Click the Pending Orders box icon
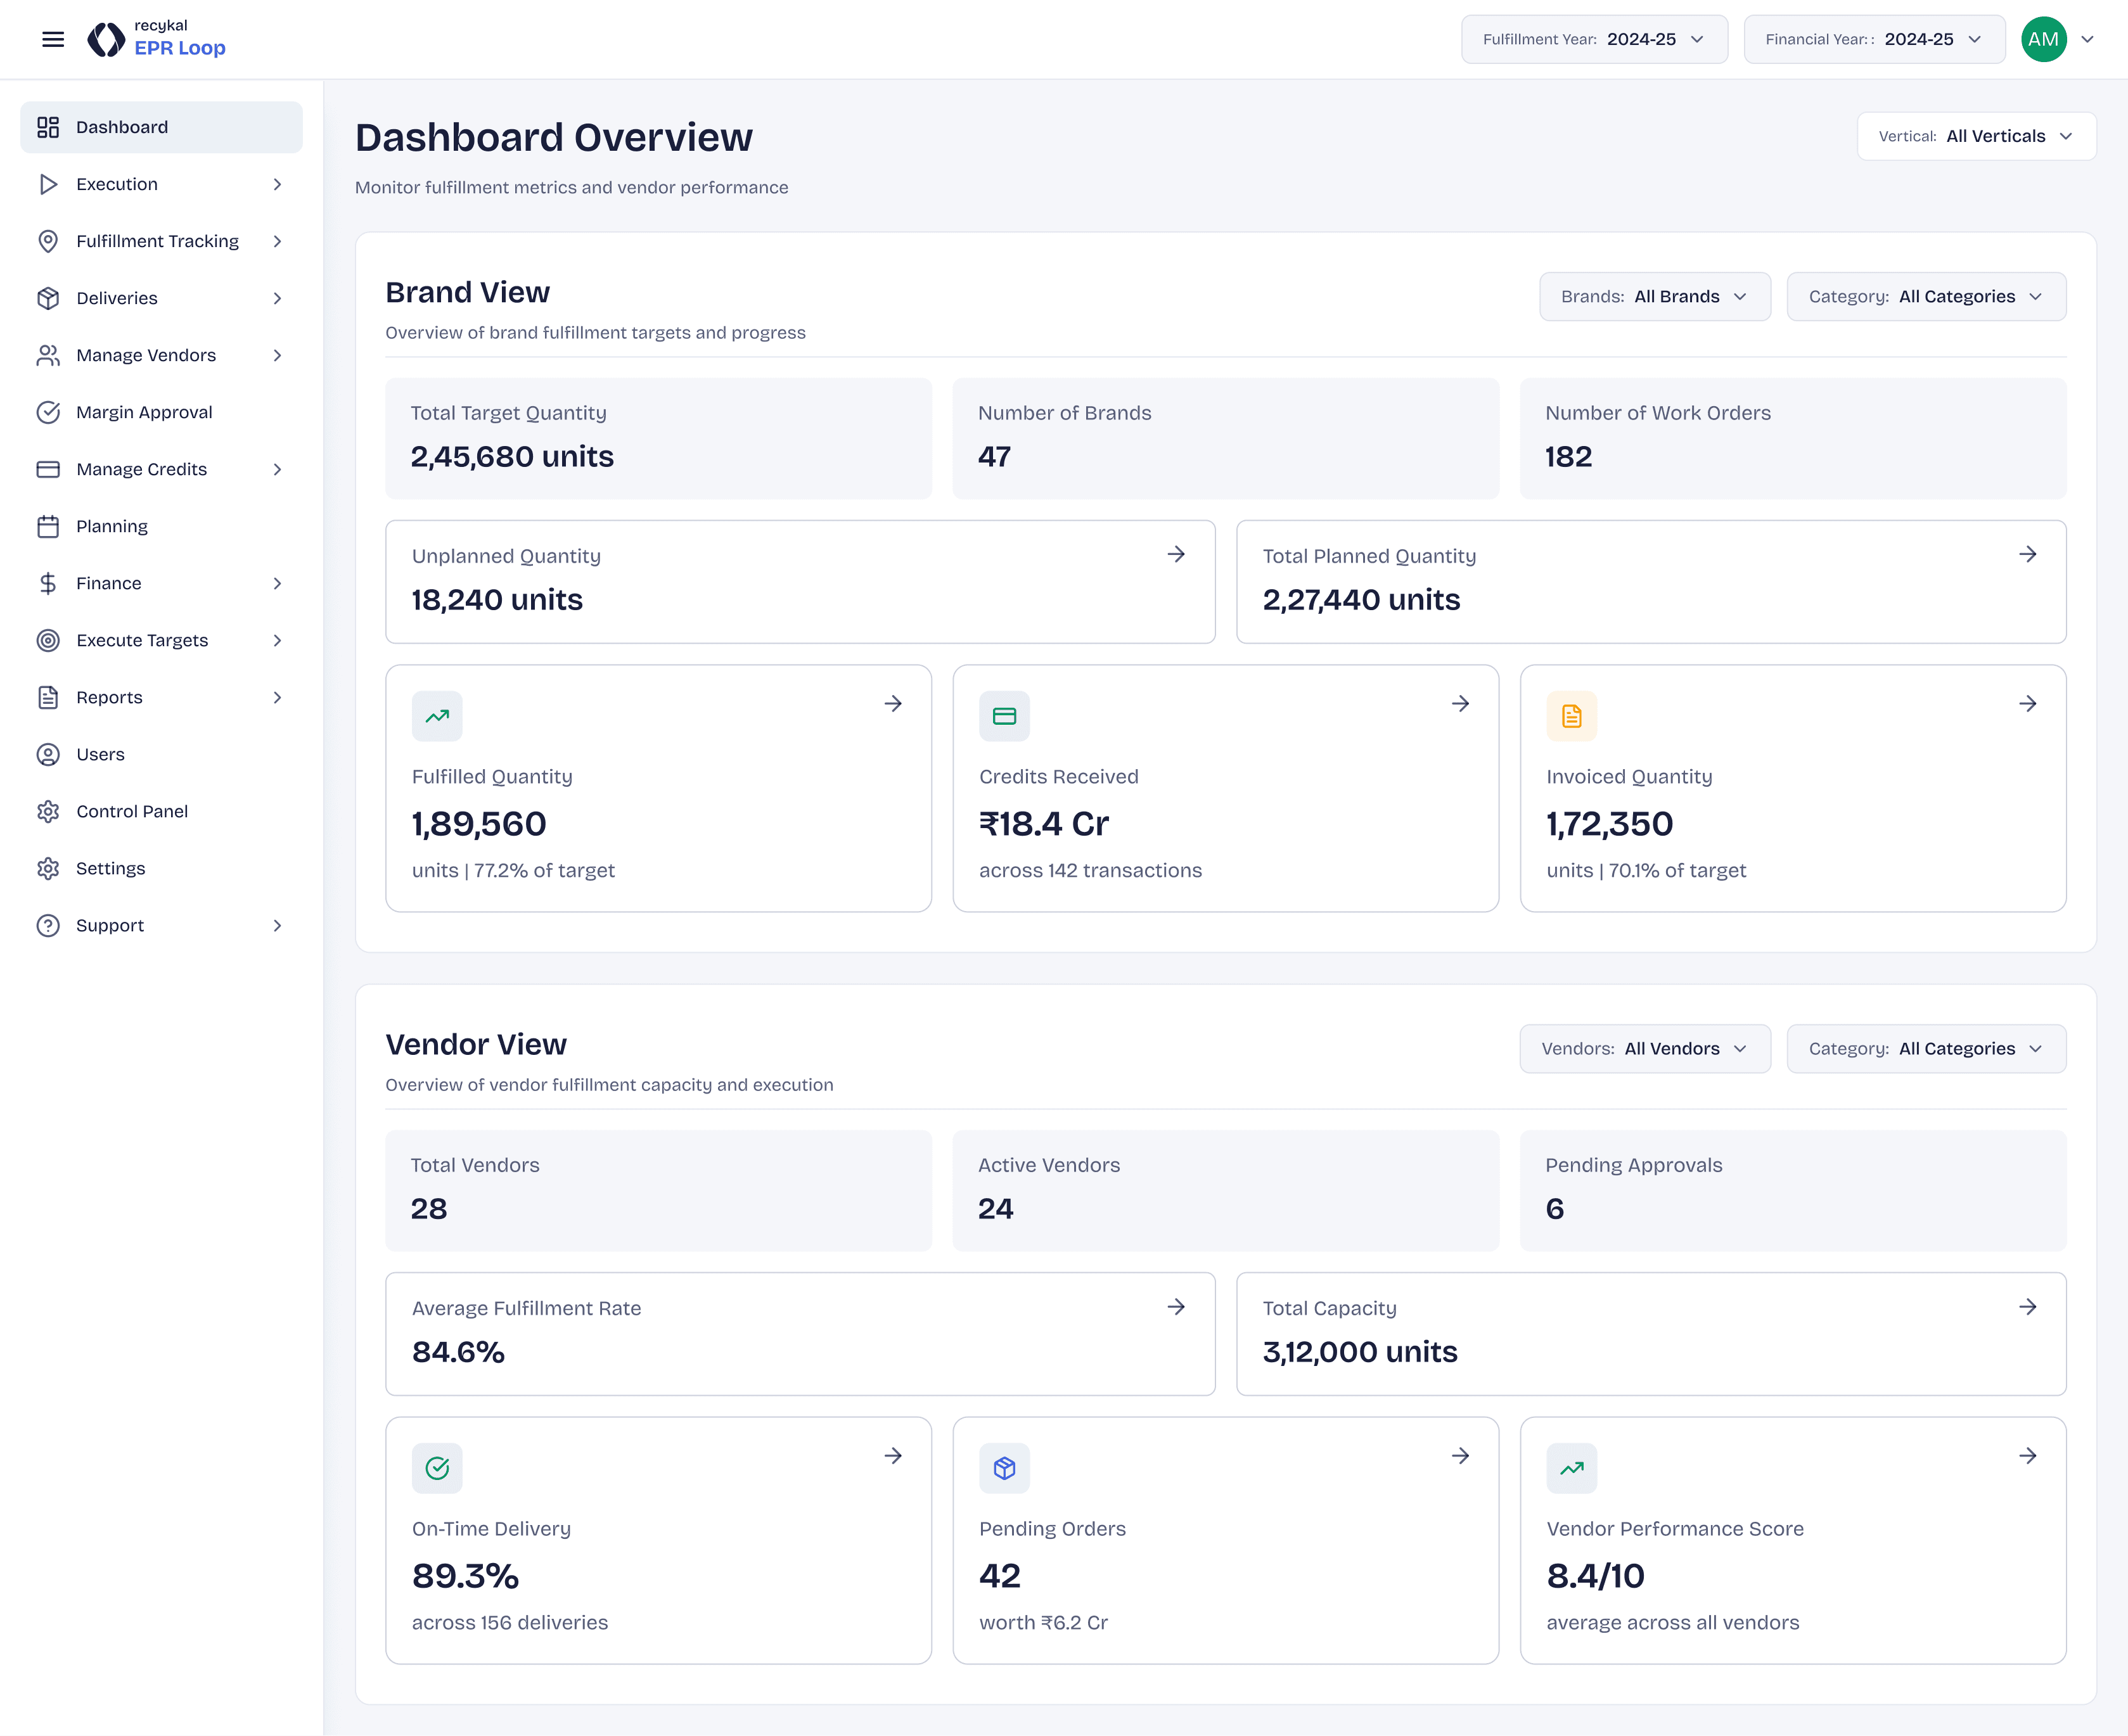 (x=1004, y=1468)
